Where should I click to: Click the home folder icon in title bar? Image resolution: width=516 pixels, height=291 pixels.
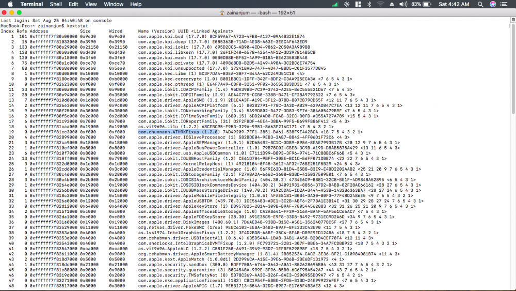[x=222, y=13]
